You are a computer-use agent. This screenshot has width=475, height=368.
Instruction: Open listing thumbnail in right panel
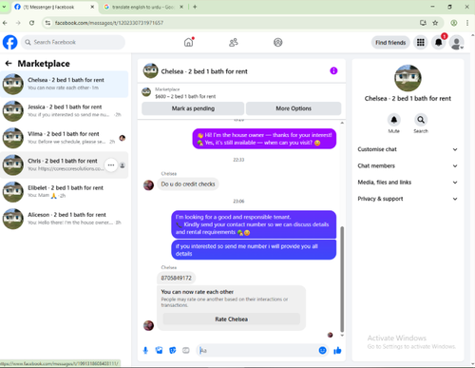click(408, 78)
